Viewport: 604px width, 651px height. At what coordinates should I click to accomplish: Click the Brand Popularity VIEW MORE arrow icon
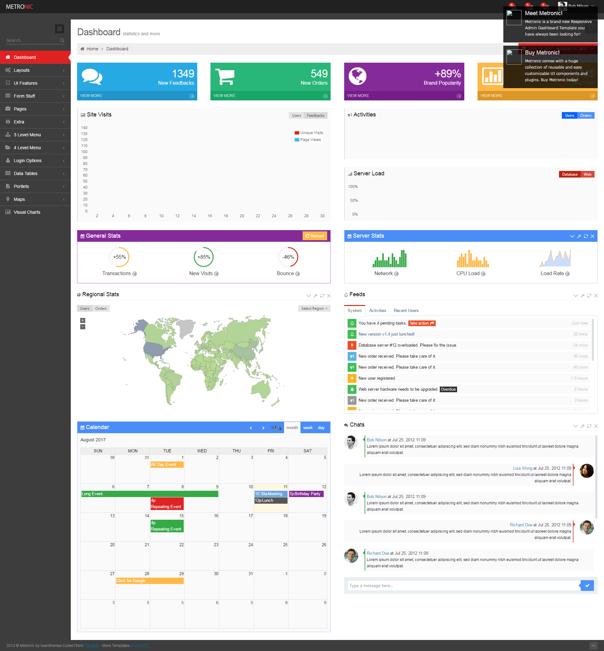(x=459, y=96)
